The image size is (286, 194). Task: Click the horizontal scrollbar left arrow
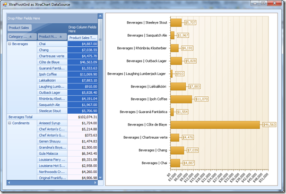(x=9, y=182)
